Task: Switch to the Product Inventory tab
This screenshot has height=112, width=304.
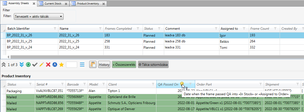Action: click(87, 4)
